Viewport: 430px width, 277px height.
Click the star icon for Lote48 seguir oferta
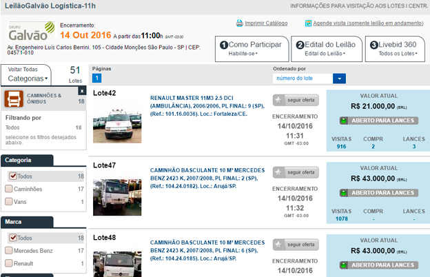pyautogui.click(x=278, y=245)
